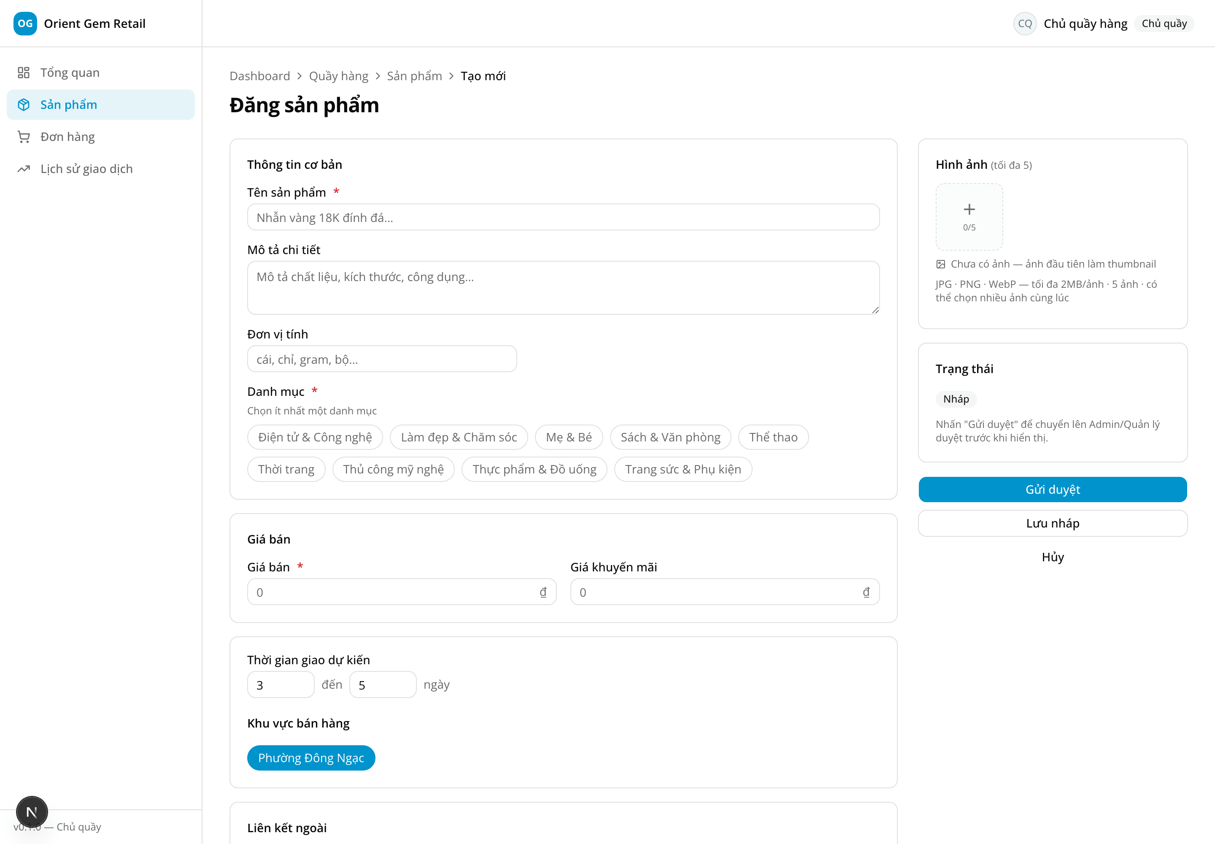Click the Liên kết ngoài section title
Viewport: 1215px width, 844px height.
point(286,828)
